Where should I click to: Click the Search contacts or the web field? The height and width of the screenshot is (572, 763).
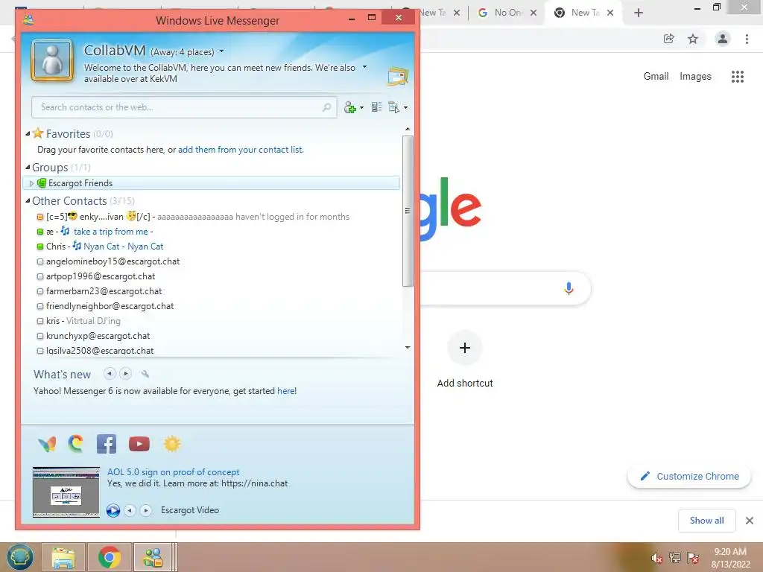click(184, 107)
